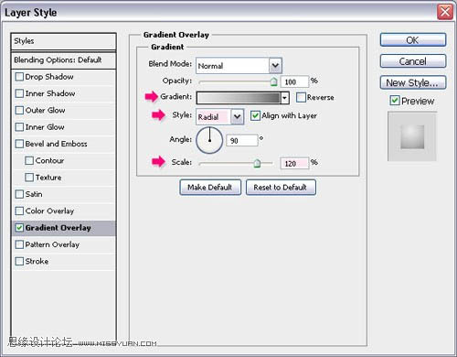457x357 pixels.
Task: Enable the Stroke checkbox
Action: point(19,261)
